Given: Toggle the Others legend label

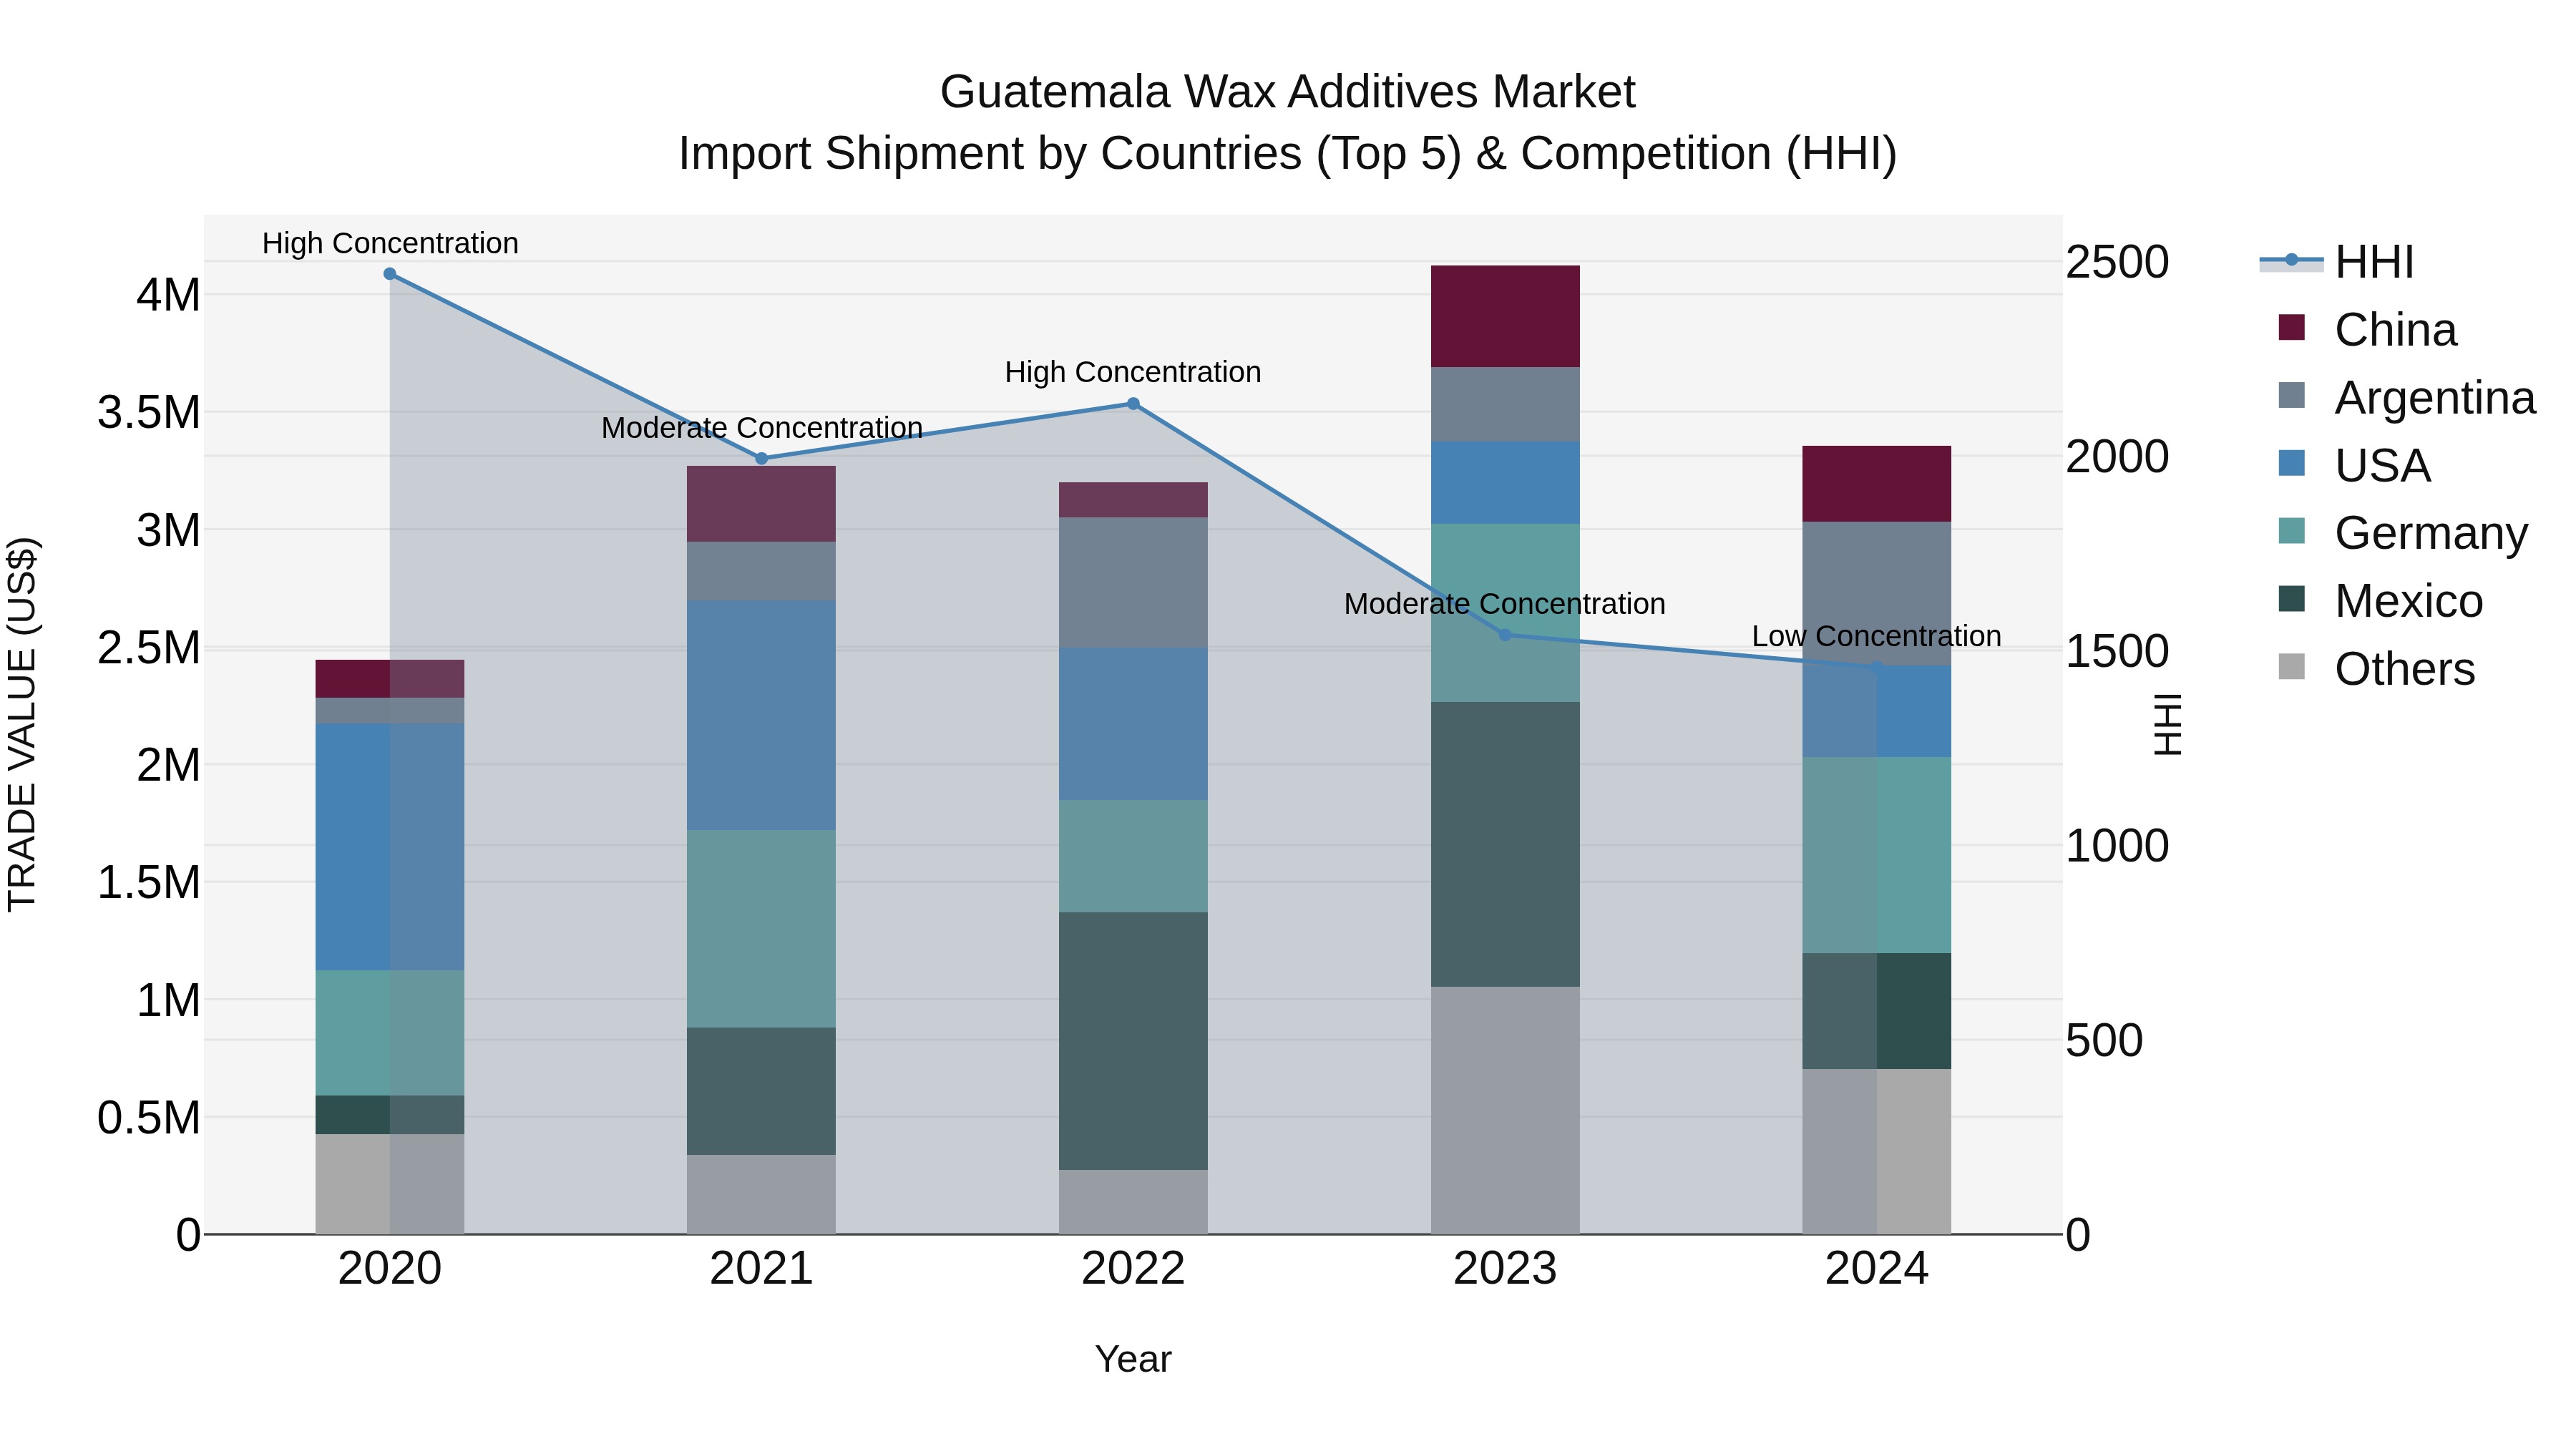Looking at the screenshot, I should coord(2405,669).
